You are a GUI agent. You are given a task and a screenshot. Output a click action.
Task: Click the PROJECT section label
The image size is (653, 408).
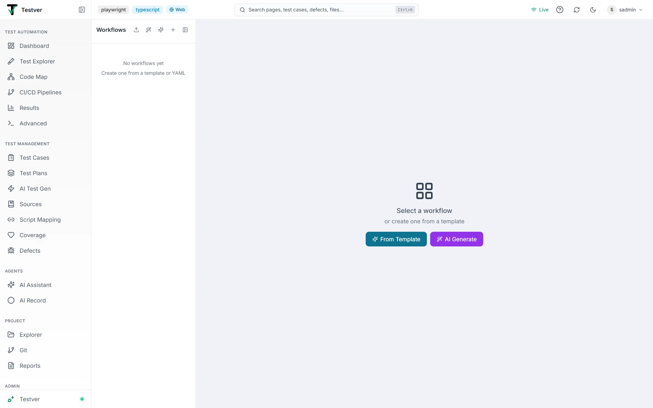(x=15, y=321)
